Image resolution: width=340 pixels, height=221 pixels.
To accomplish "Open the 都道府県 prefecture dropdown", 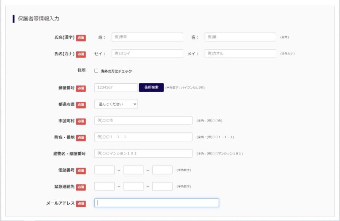I will [116, 104].
